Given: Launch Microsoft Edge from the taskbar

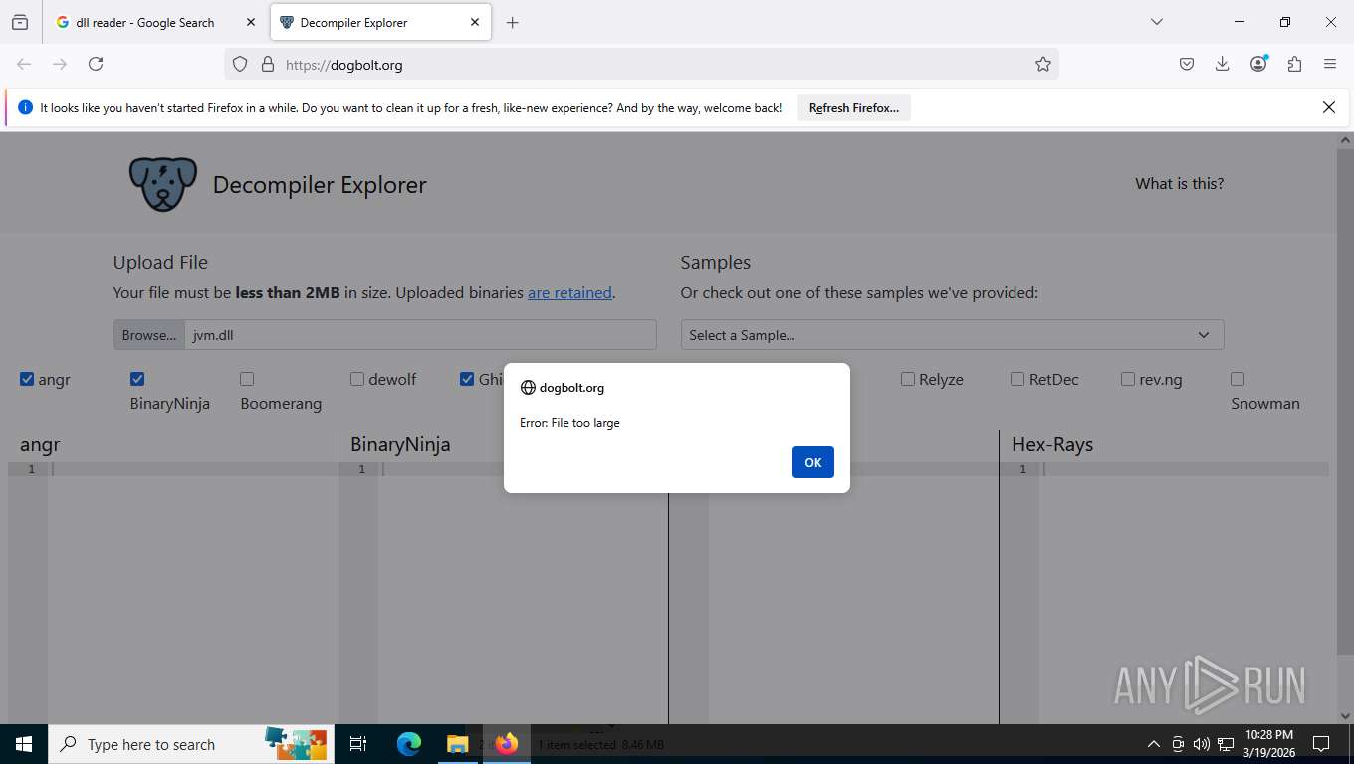Looking at the screenshot, I should tap(409, 744).
